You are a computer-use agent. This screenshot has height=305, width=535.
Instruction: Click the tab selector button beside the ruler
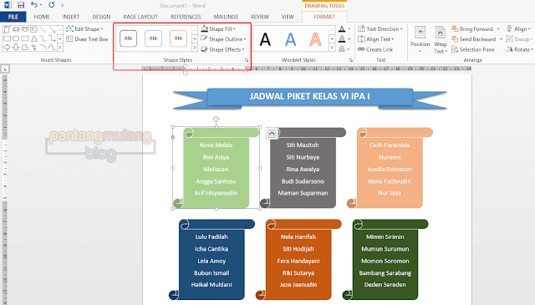pyautogui.click(x=5, y=69)
